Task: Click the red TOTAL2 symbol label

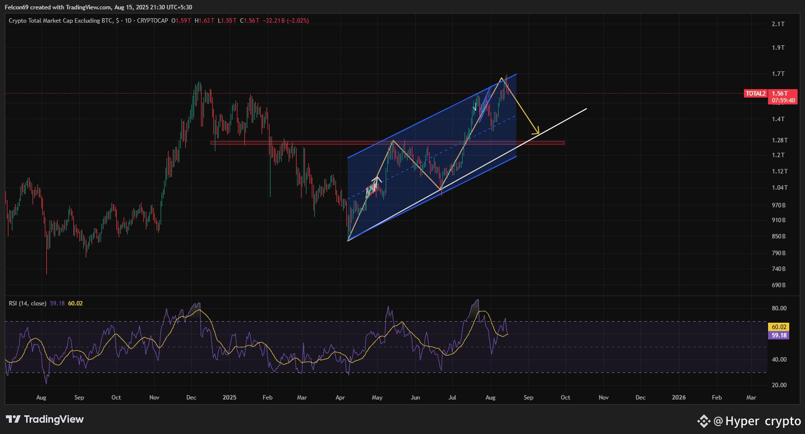Action: point(756,94)
